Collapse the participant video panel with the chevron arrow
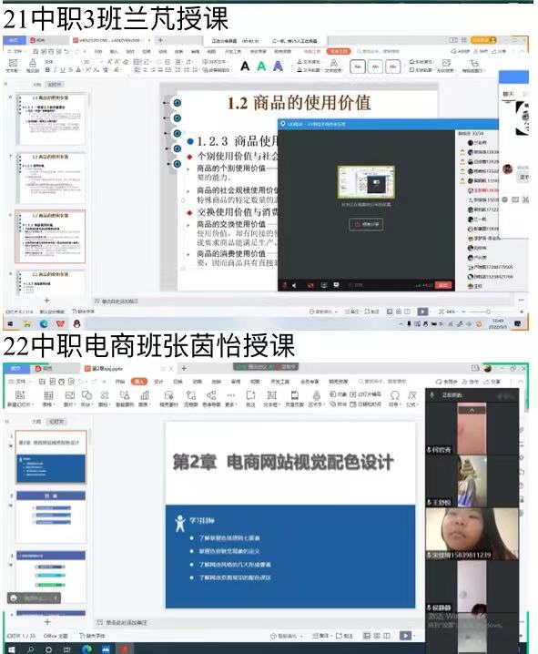The width and height of the screenshot is (538, 654). click(472, 410)
